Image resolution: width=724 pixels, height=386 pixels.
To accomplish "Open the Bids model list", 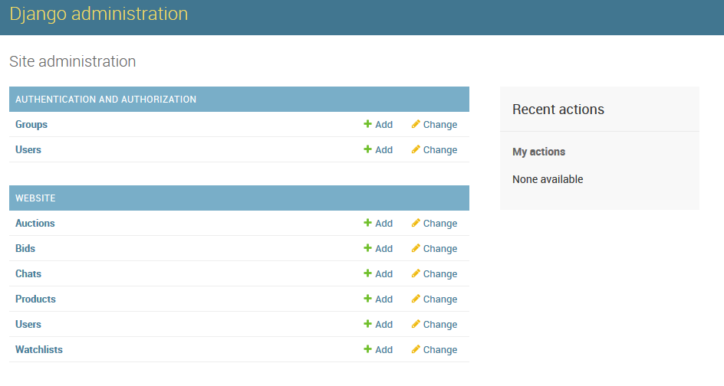I will (25, 249).
